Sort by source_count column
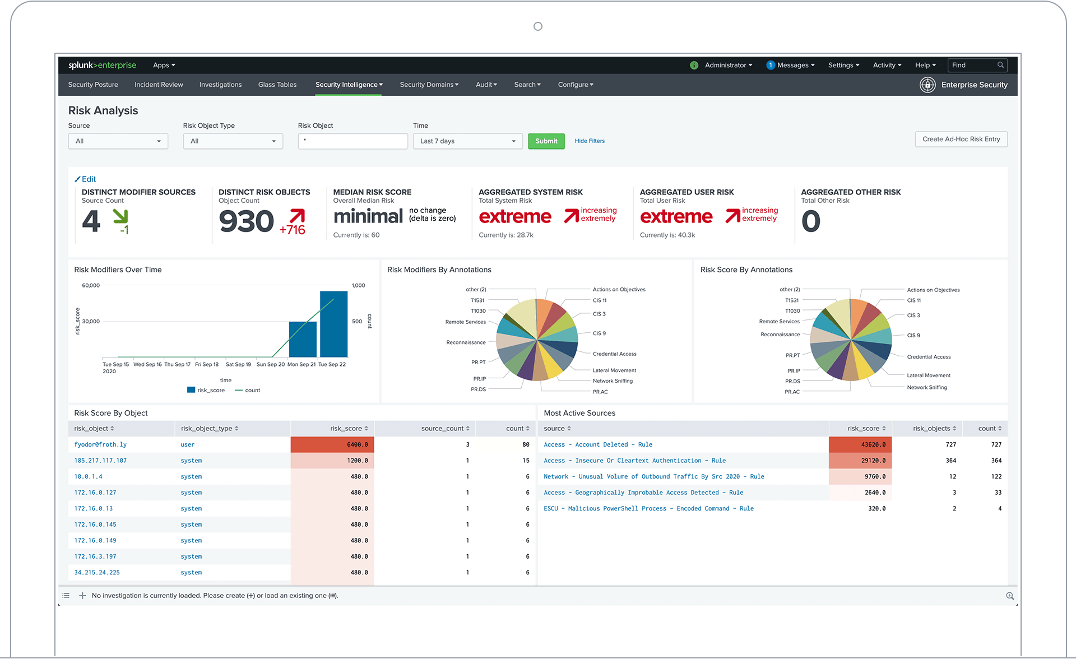Image resolution: width=1076 pixels, height=659 pixels. tap(446, 428)
